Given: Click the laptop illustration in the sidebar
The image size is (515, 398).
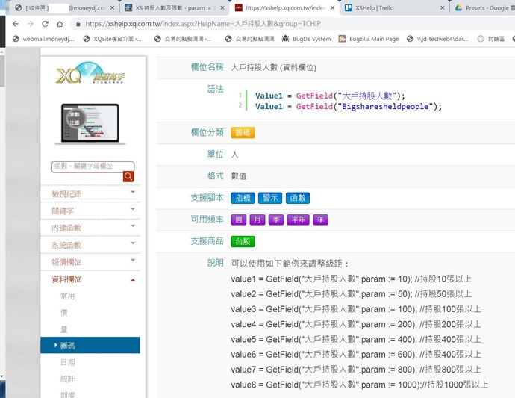Looking at the screenshot, I should pos(90,123).
